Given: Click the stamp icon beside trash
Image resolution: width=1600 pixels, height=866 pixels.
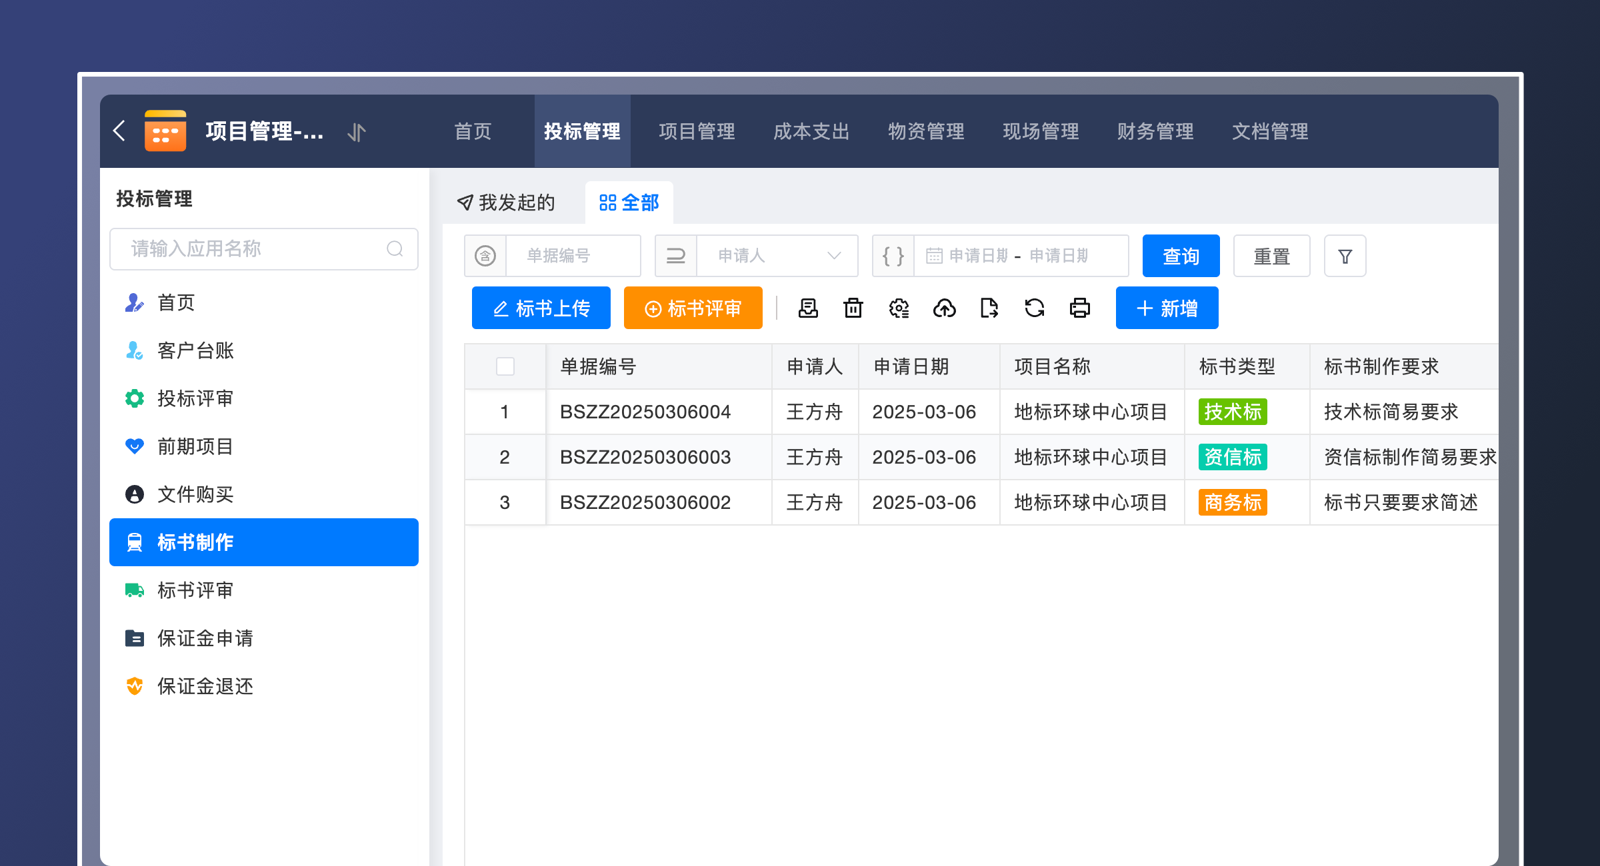Looking at the screenshot, I should pyautogui.click(x=808, y=308).
